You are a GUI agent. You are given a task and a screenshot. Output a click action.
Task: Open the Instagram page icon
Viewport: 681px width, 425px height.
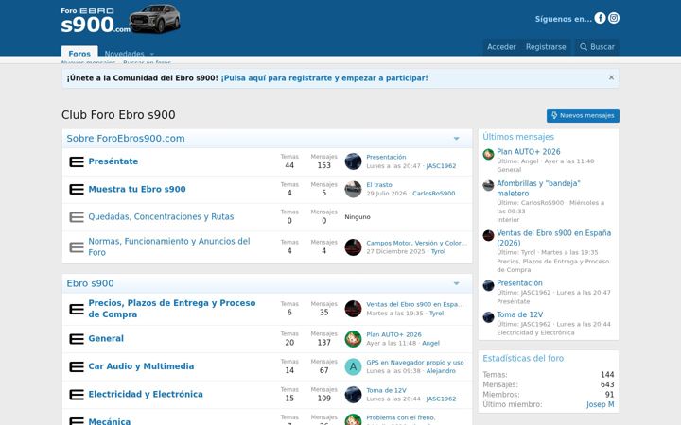614,18
